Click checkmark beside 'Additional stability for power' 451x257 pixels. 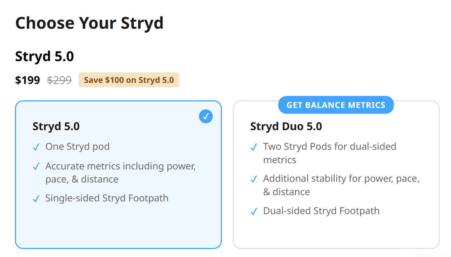(x=254, y=179)
